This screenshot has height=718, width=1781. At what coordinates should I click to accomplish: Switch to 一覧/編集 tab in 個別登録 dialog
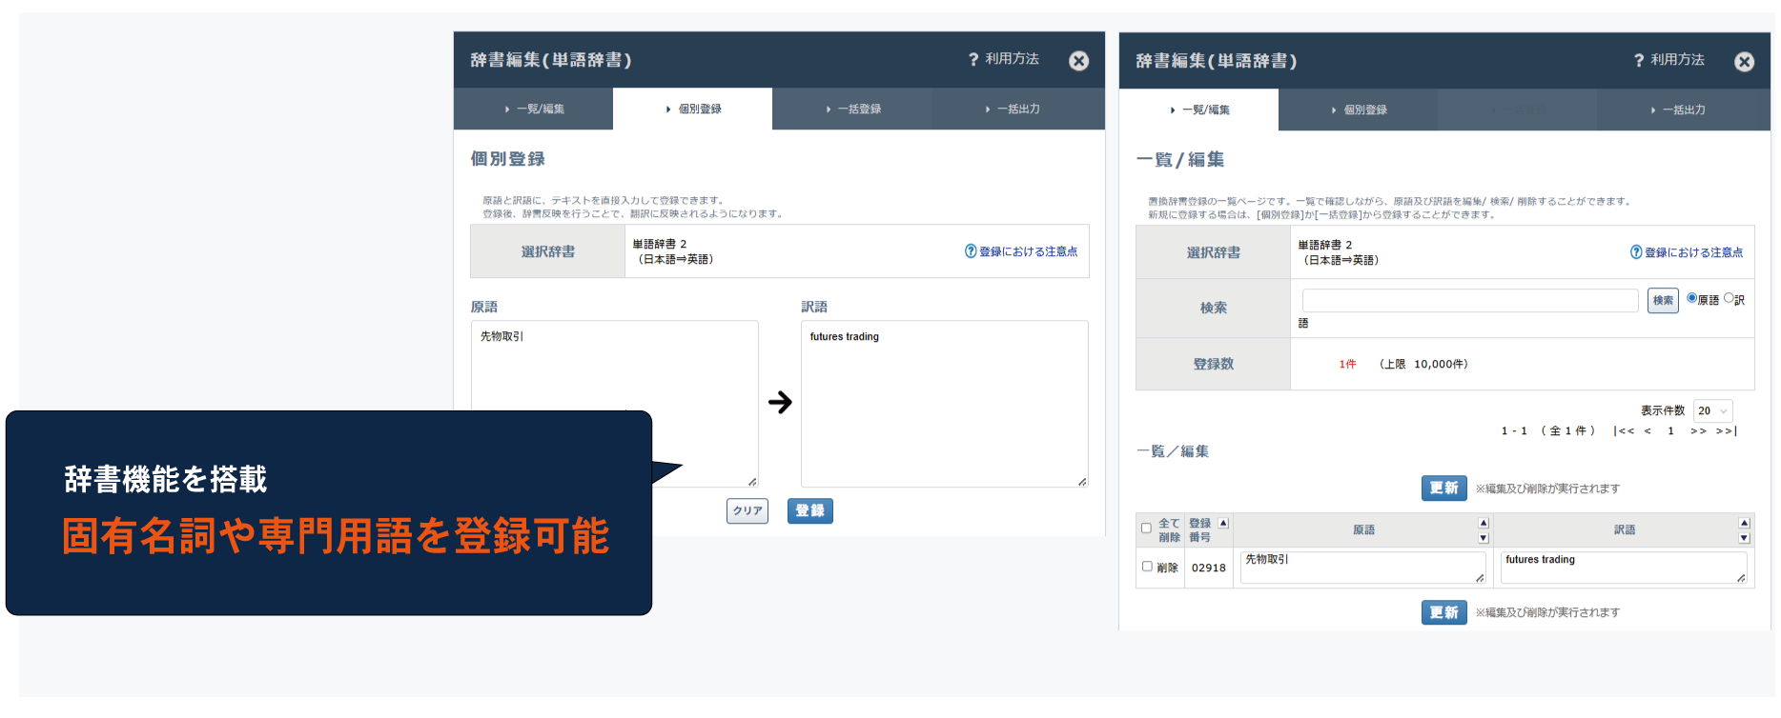534,109
